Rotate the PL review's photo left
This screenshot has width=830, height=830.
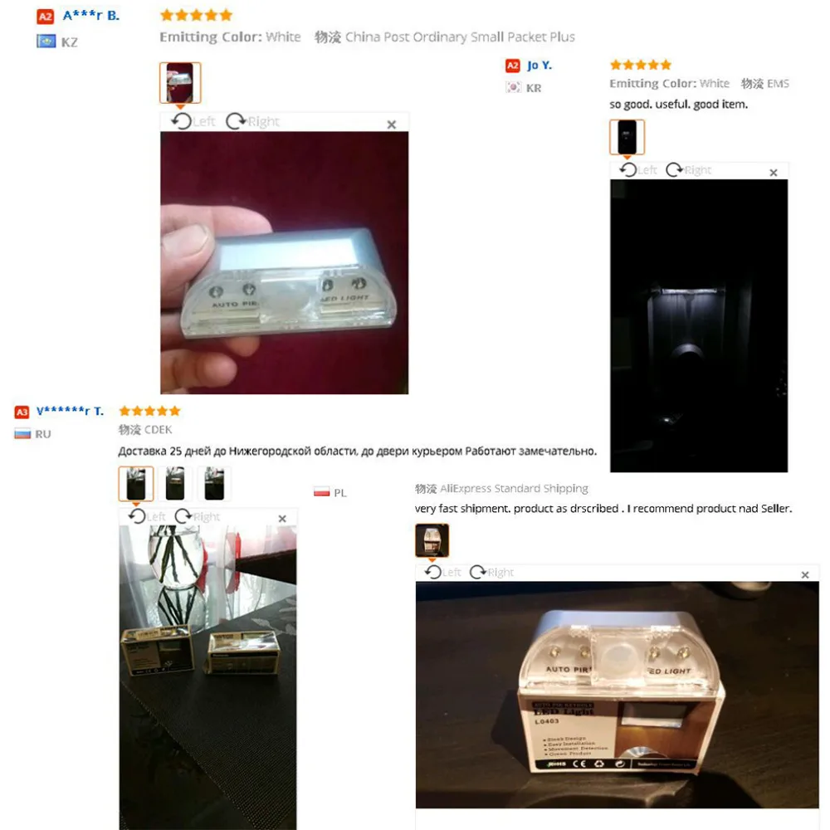[442, 572]
